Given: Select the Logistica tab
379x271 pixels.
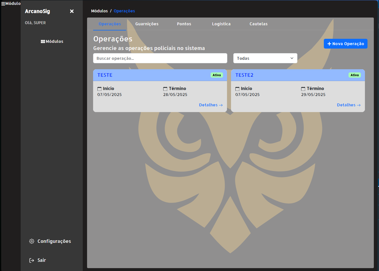Looking at the screenshot, I should pyautogui.click(x=221, y=24).
